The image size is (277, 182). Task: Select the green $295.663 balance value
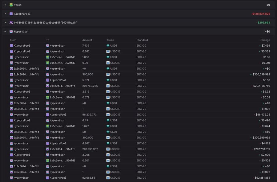click(x=264, y=22)
